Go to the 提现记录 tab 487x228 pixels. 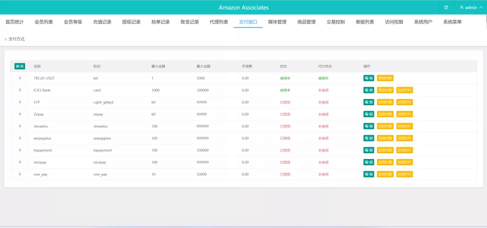[x=131, y=22]
